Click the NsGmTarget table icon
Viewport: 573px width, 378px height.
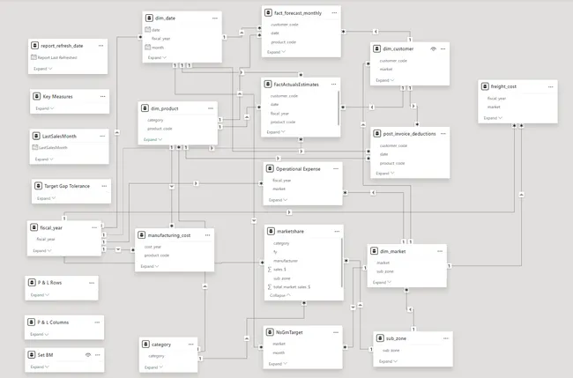click(270, 332)
